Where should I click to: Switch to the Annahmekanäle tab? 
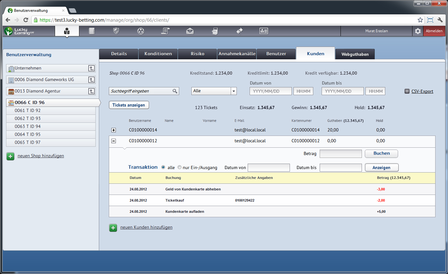point(237,54)
